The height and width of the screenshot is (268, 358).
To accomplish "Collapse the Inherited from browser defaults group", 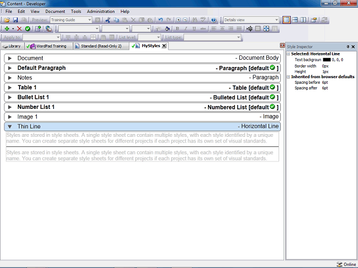I will 289,77.
